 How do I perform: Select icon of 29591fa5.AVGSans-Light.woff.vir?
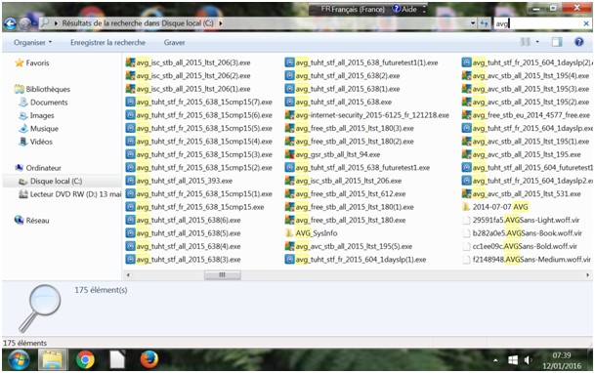[x=467, y=221]
